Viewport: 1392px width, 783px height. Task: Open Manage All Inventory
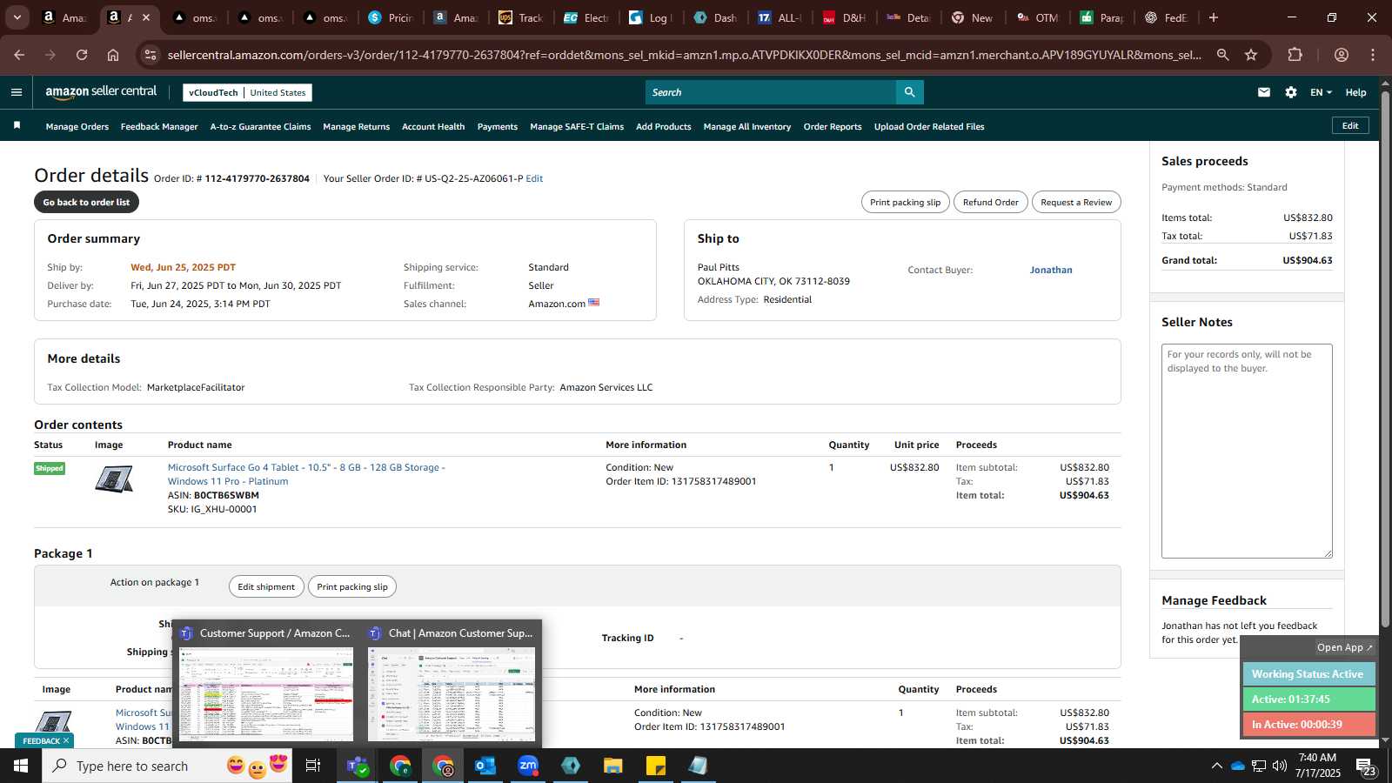pyautogui.click(x=747, y=126)
